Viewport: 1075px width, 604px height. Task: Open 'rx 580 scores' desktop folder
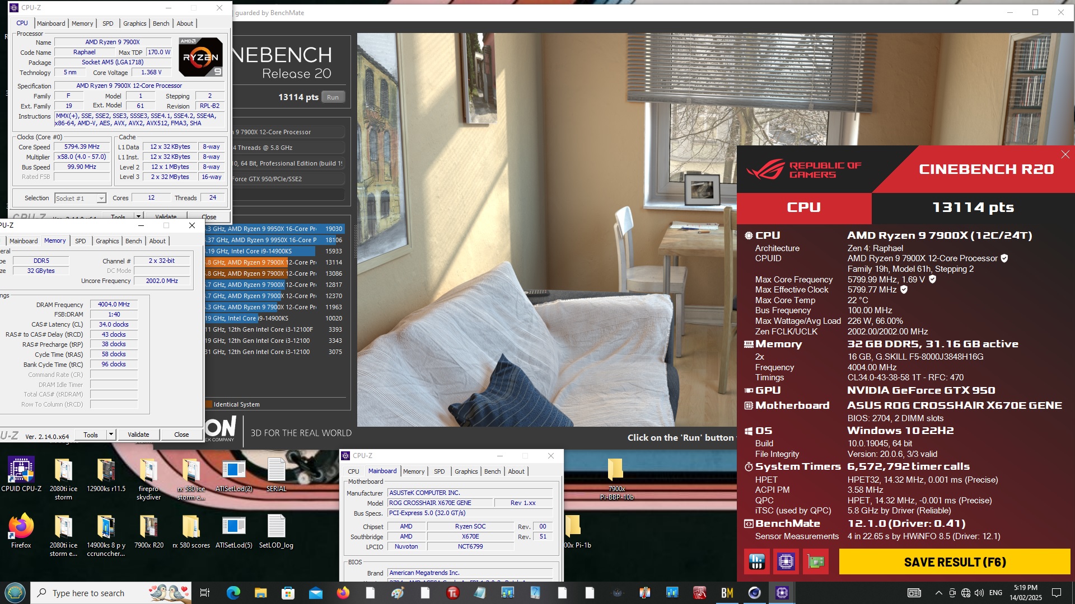tap(191, 531)
